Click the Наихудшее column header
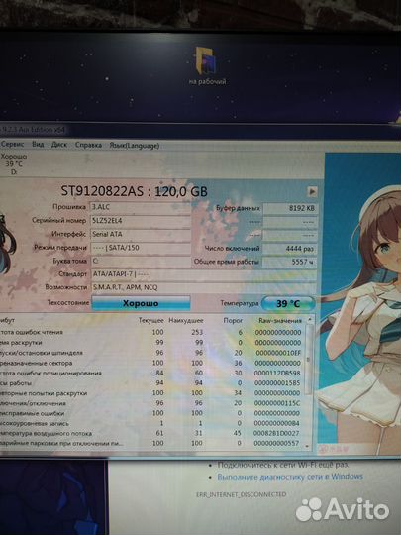Viewport: 401px width, 535px height. click(x=186, y=320)
